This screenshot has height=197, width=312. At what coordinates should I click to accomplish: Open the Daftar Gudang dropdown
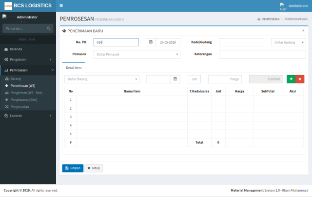pyautogui.click(x=289, y=42)
